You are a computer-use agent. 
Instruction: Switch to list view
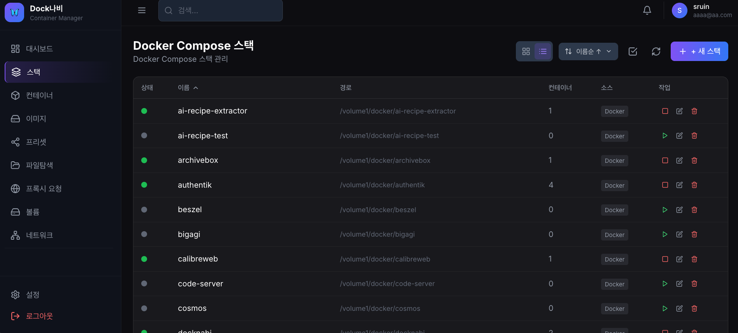tap(543, 51)
